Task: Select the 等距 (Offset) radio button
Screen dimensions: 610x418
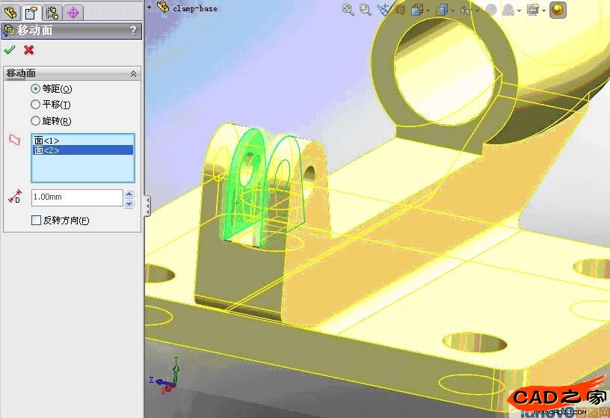Action: [36, 89]
